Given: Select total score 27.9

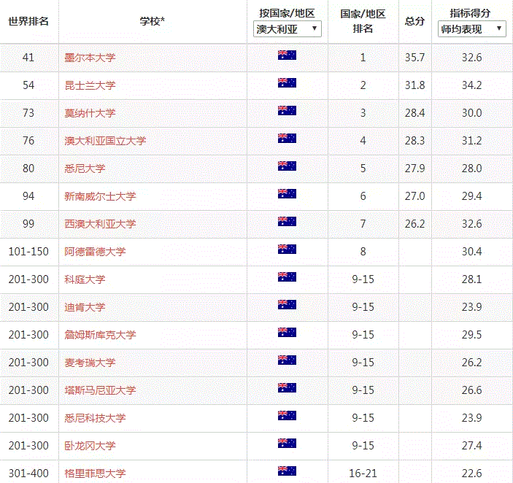Looking at the screenshot, I should (x=414, y=169).
